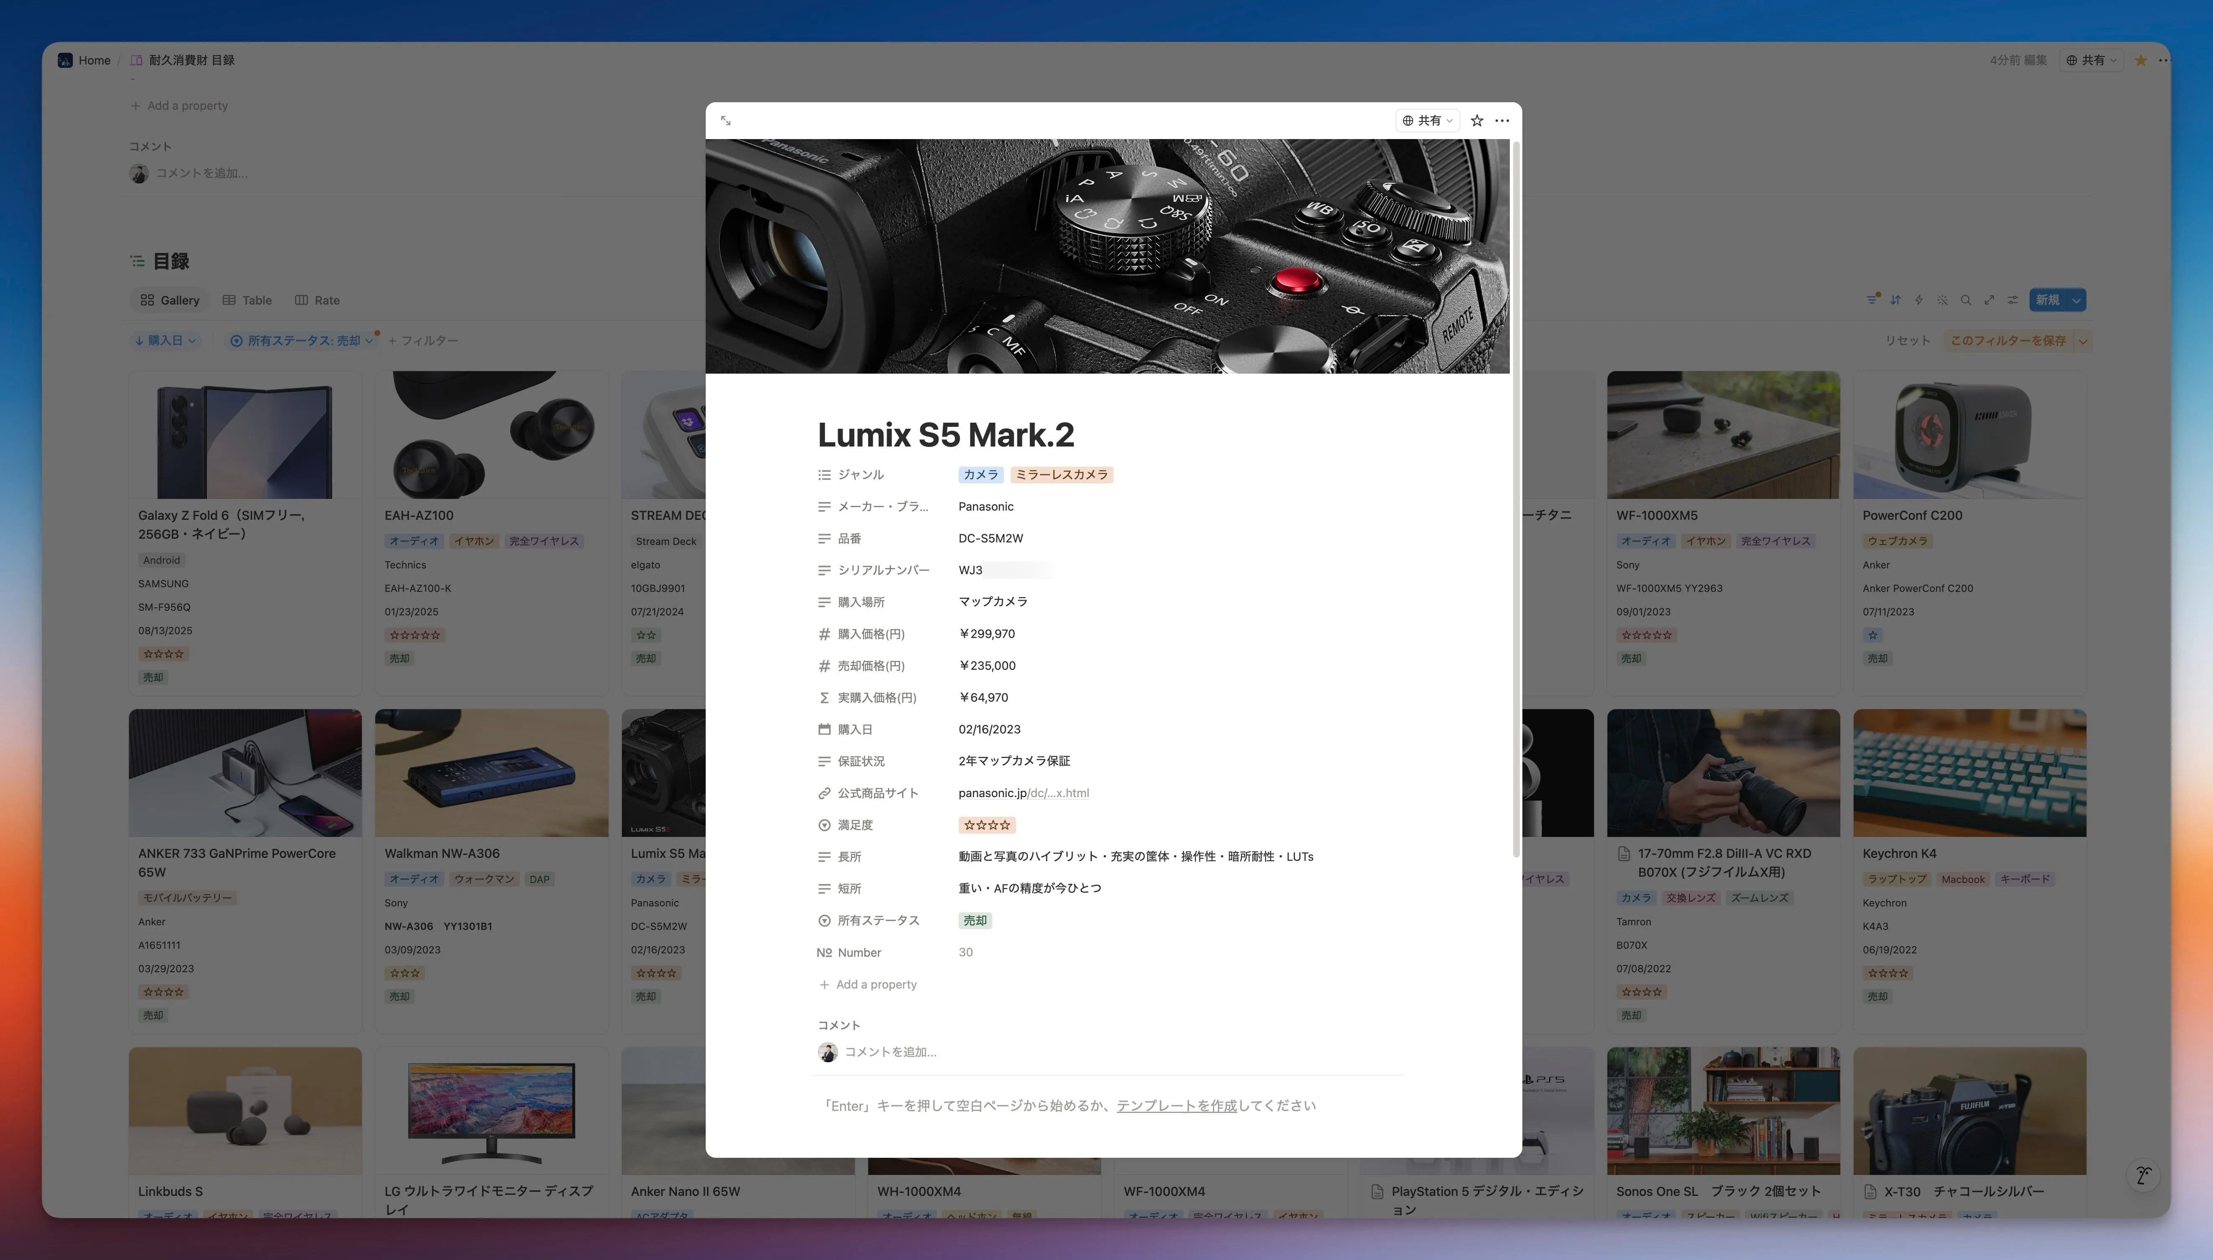This screenshot has width=2213, height=1260.
Task: Change the 満足度 star rating value
Action: coord(986,825)
